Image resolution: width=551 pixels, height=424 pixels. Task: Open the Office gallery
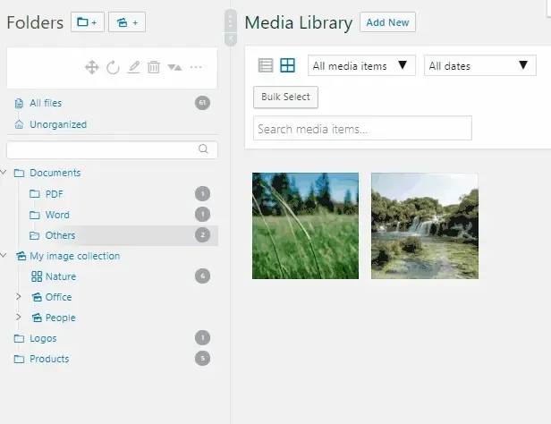pyautogui.click(x=58, y=297)
